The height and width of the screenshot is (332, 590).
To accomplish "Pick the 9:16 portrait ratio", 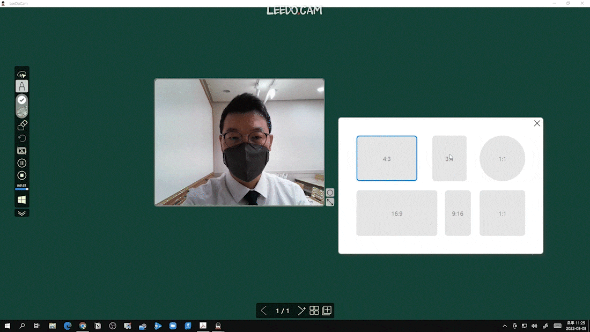I will (458, 213).
